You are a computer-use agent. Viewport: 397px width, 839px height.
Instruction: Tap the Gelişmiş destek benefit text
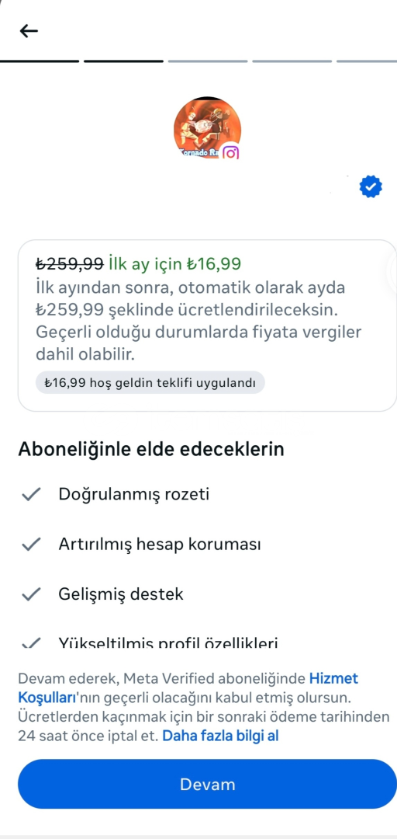pos(121,594)
